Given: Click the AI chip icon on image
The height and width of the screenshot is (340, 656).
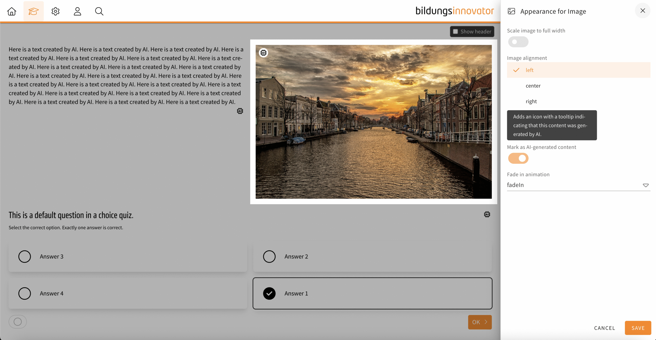Looking at the screenshot, I should [x=263, y=53].
